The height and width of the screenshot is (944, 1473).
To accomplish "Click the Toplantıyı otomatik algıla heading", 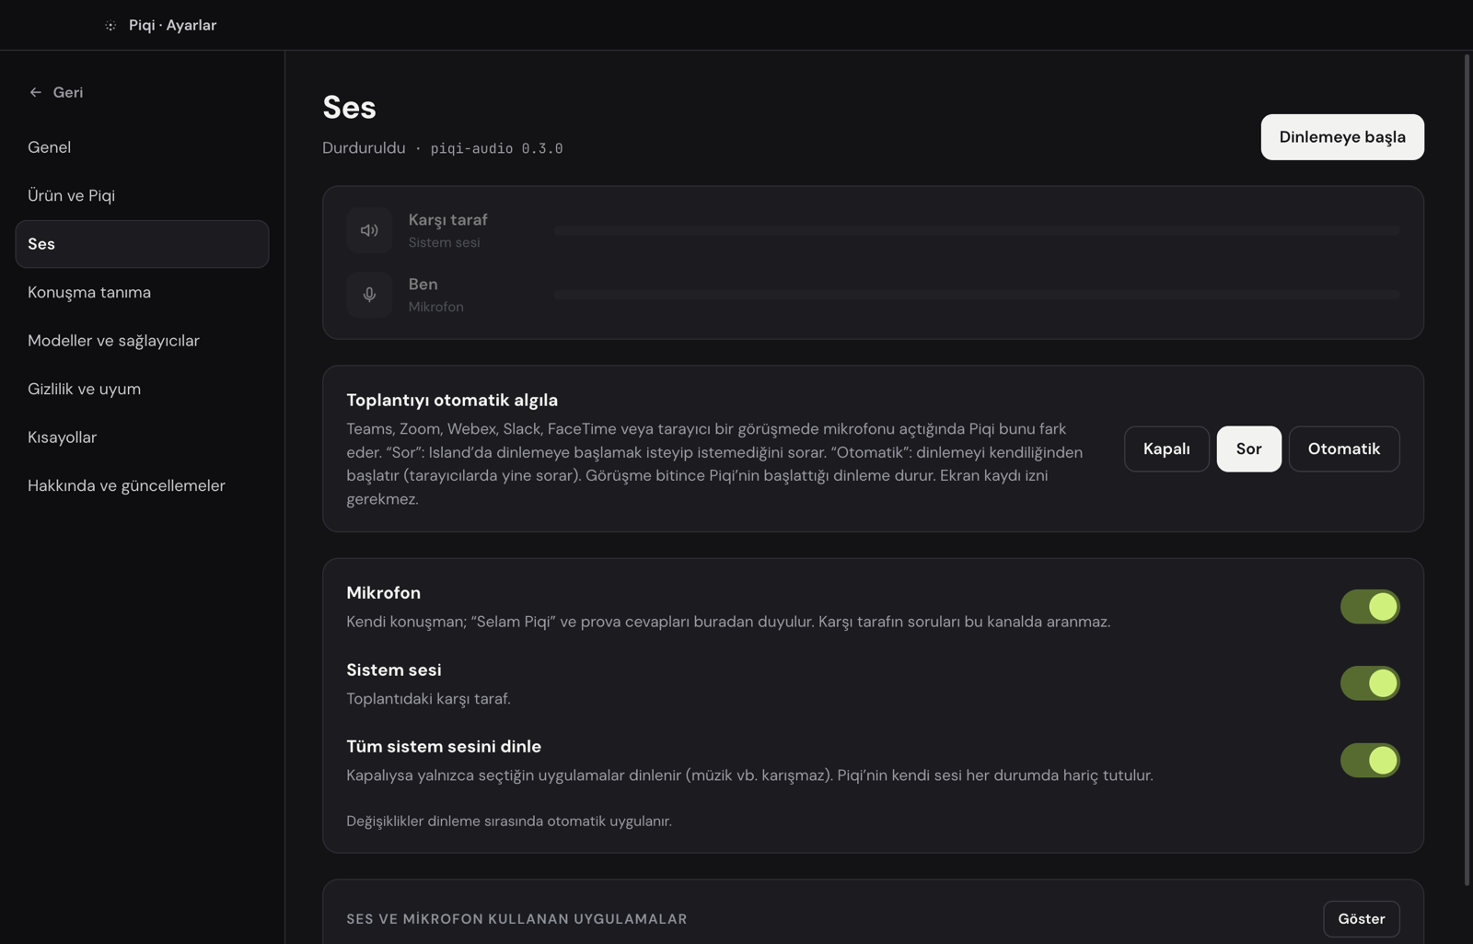I will pyautogui.click(x=452, y=401).
